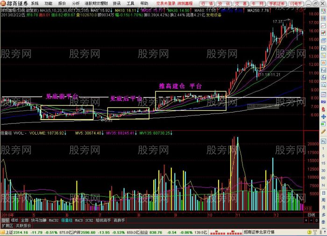Viewport: 327px width, 236px height.
Task: Select the 短线高手 indicator tab
Action: pyautogui.click(x=103, y=221)
